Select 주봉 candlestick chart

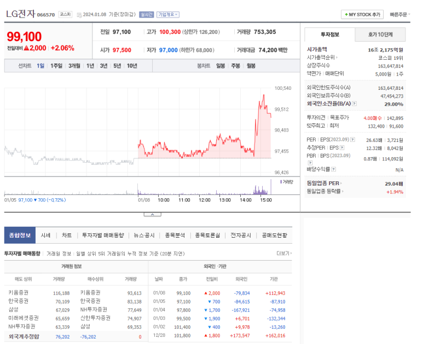[235, 66]
